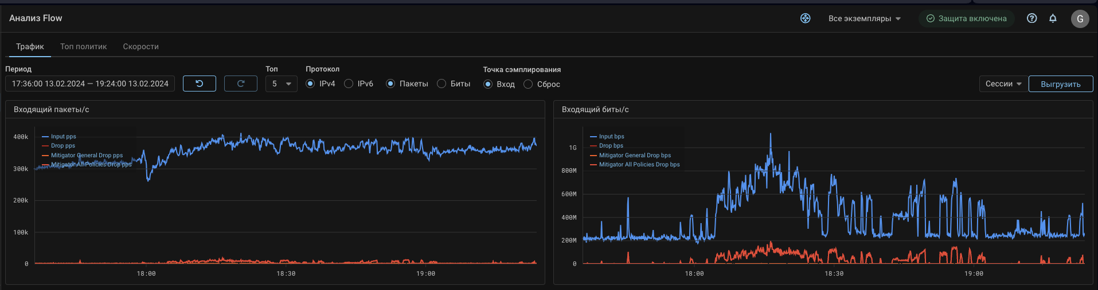Image resolution: width=1098 pixels, height=290 pixels.
Task: Click the redo period arrow icon button
Action: [240, 84]
